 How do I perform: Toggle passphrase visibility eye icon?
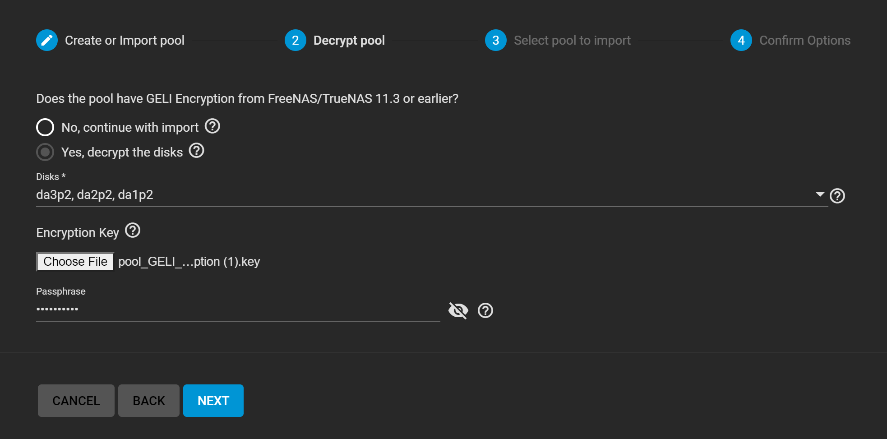pos(458,310)
